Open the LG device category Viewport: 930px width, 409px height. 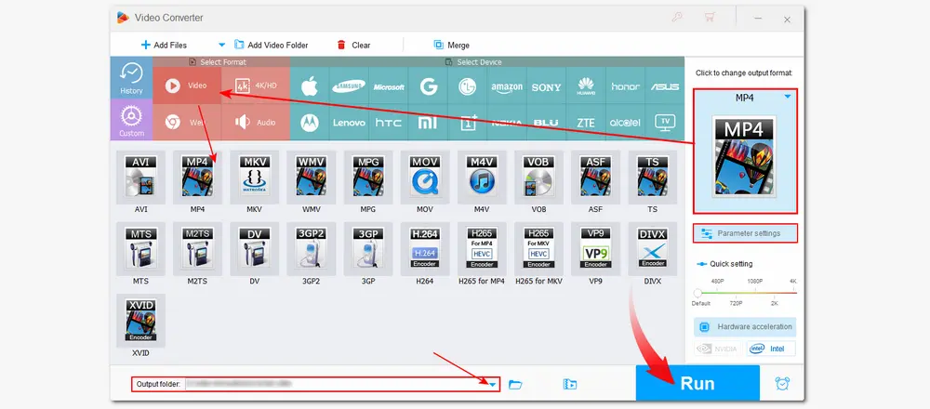pos(468,86)
